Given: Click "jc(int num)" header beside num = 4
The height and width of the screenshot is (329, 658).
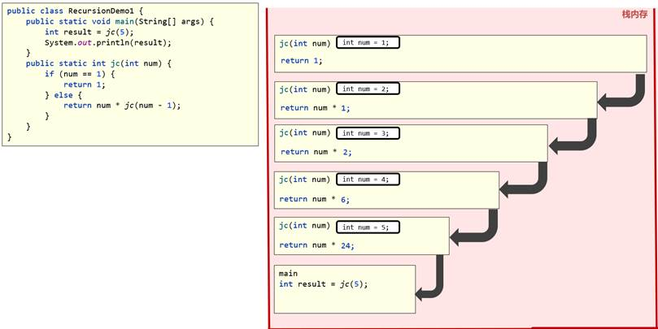Looking at the screenshot, I should tap(305, 180).
